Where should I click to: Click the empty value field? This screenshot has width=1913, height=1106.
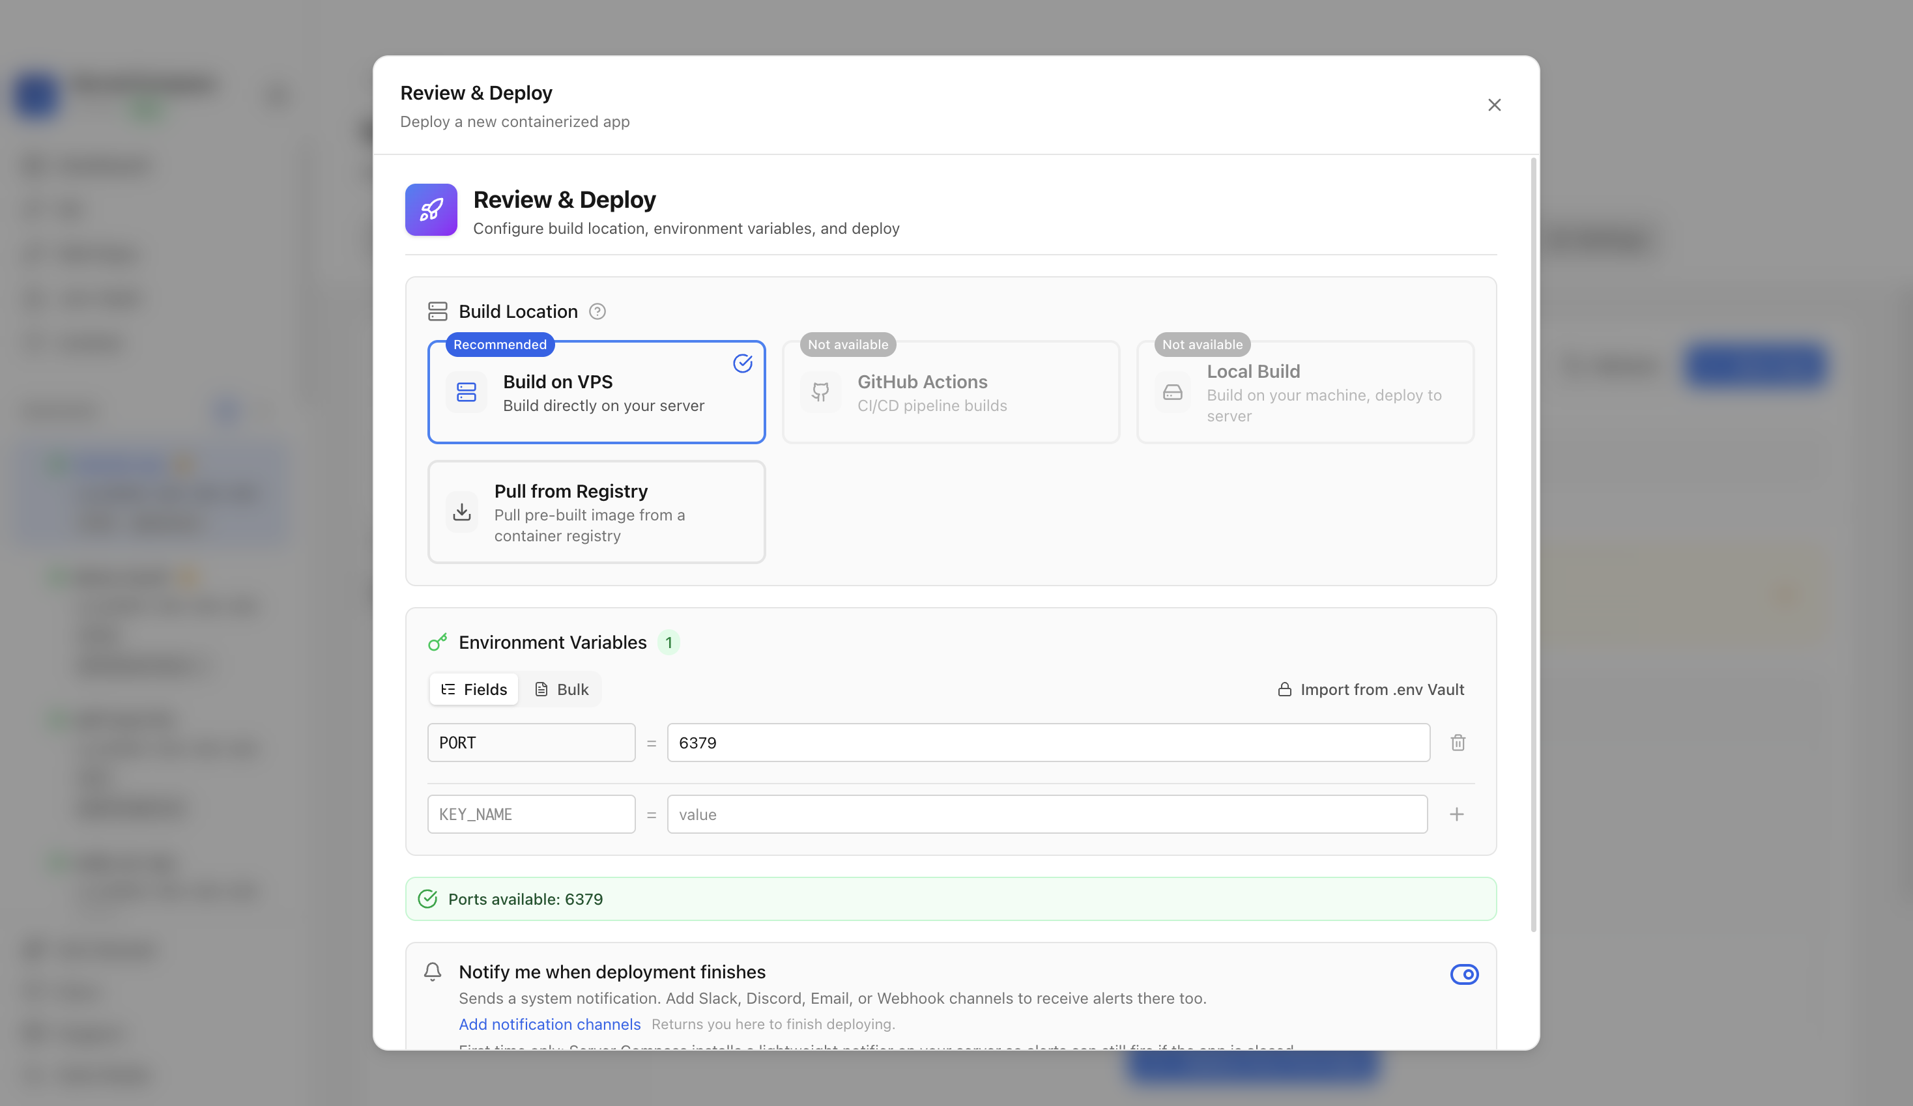(1048, 814)
